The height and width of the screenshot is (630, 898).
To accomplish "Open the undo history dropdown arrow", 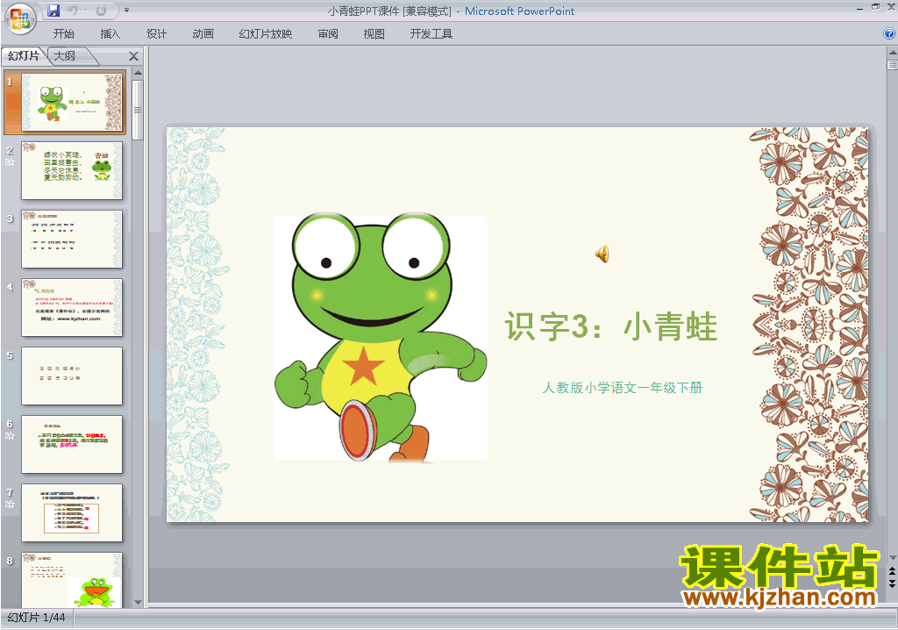I will click(x=85, y=11).
